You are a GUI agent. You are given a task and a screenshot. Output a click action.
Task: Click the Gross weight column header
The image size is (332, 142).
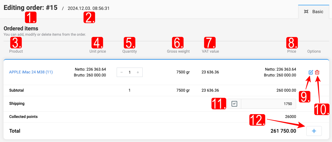pos(178,51)
